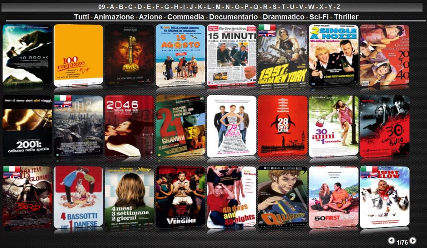Viewport: 427px width, 248px height.
Task: Jump to titles starting with W
Action: pyautogui.click(x=311, y=7)
